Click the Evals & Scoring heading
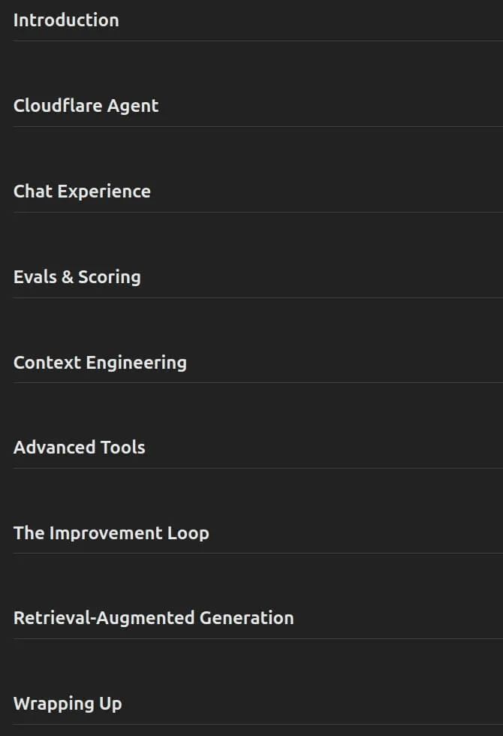The height and width of the screenshot is (736, 503). point(77,277)
